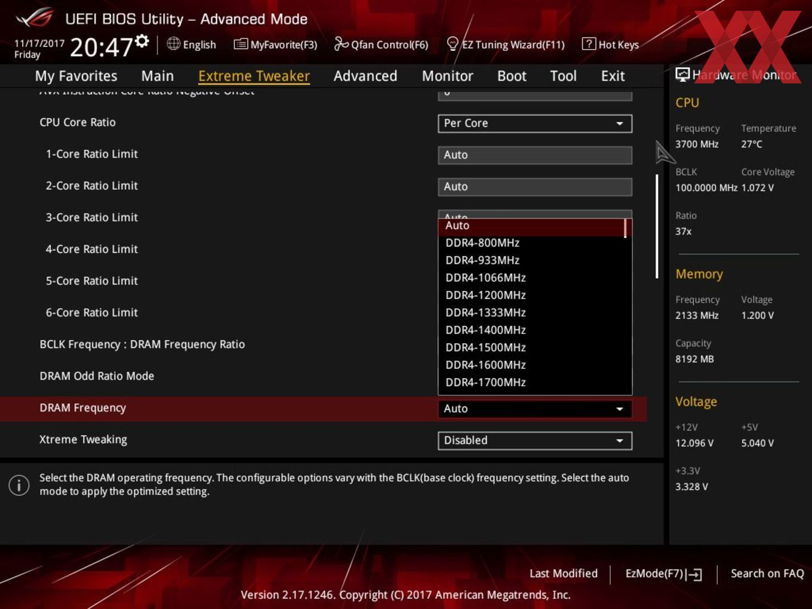This screenshot has height=609, width=812.
Task: Click the DRAM frequency list scrollbar
Action: click(x=625, y=228)
